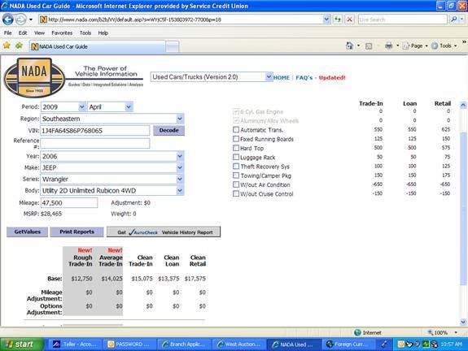Toggle the 6 Cyl. Gas Engine checkbox
Image resolution: width=468 pixels, height=351 pixels.
pyautogui.click(x=236, y=111)
